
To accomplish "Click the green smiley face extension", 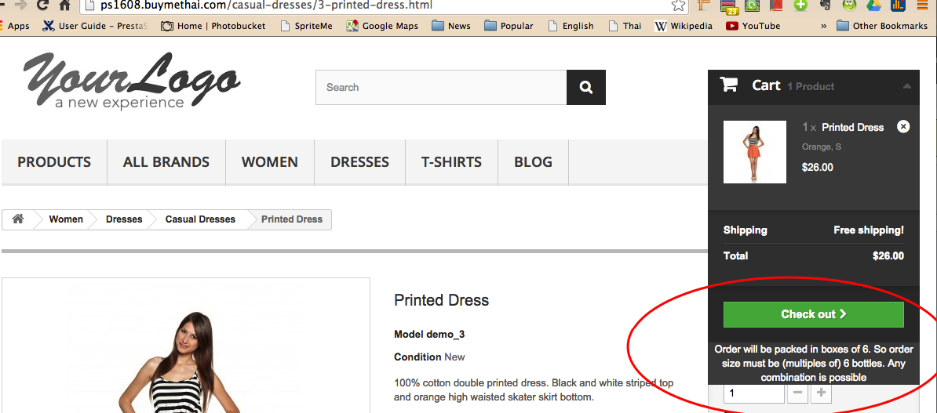I will (x=848, y=5).
